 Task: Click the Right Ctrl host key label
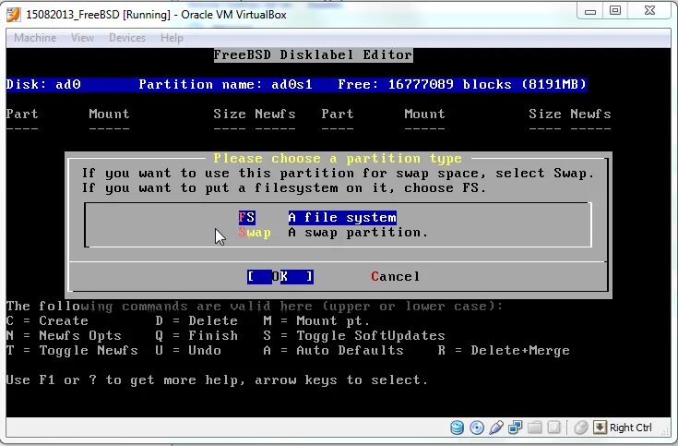[630, 428]
